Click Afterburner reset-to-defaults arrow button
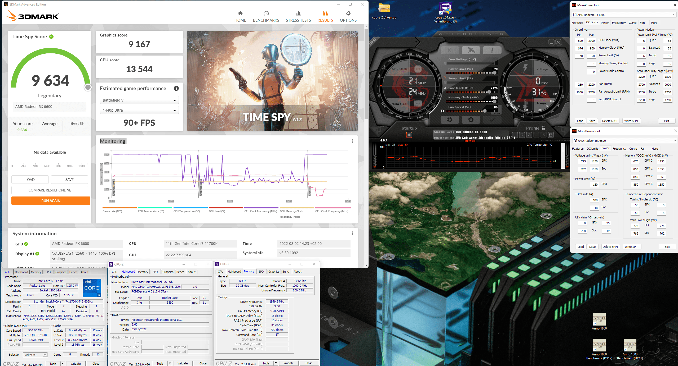 tap(471, 120)
